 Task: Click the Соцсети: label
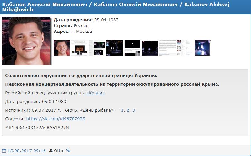15,119
